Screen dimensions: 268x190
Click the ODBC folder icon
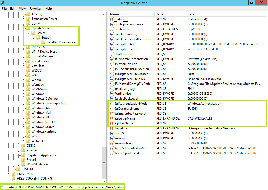click(x=23, y=146)
